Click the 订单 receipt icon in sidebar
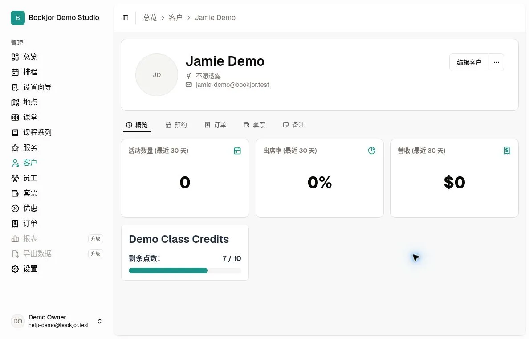Viewport: 529px width, 339px height. coord(15,224)
